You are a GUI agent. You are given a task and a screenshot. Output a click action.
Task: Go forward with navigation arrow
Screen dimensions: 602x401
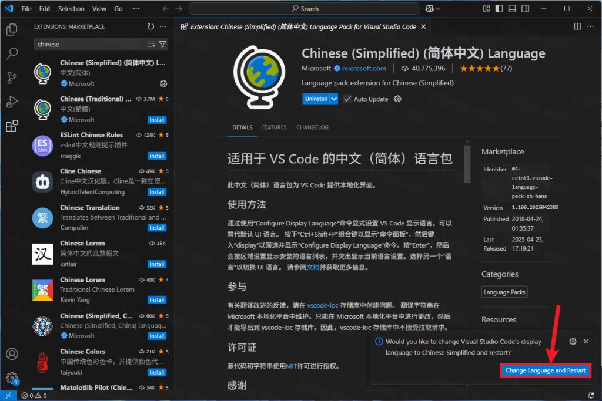[179, 8]
